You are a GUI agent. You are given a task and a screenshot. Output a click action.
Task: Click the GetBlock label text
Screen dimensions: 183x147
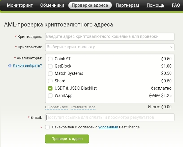tap(63, 66)
